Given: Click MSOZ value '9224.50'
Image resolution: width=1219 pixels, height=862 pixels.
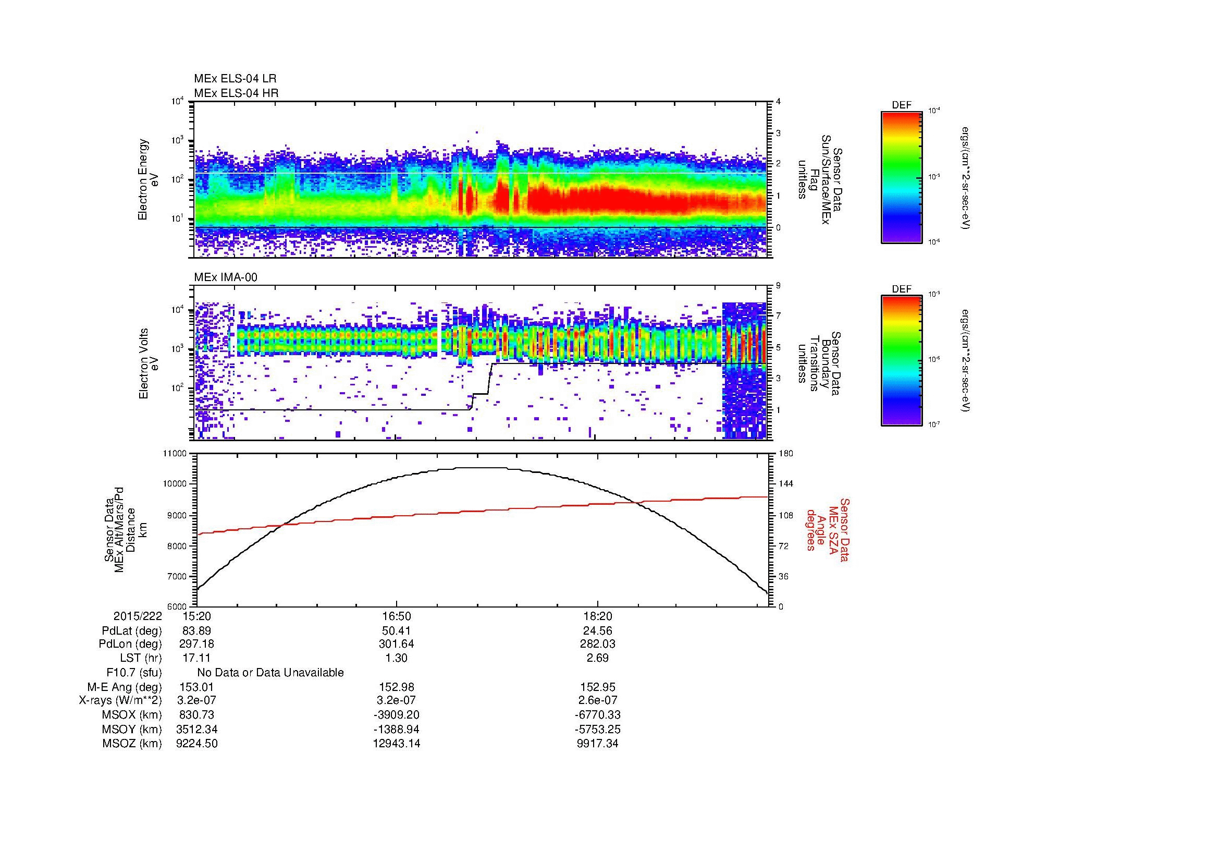Looking at the screenshot, I should (196, 744).
